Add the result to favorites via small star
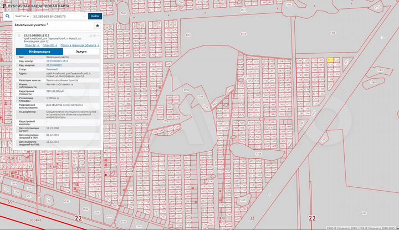Image resolution: width=399 pixels, height=230 pixels. point(94,35)
